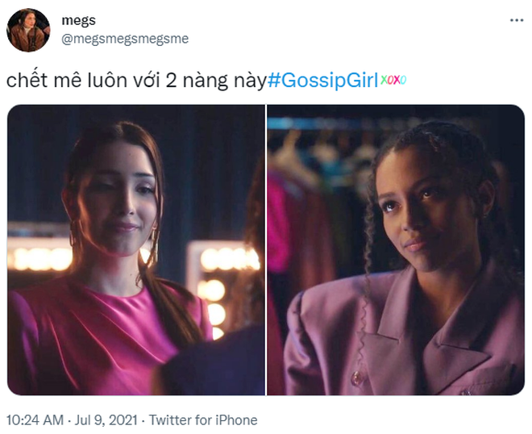Viewport: 532px width, 434px height.
Task: Click the braided hair in right photo
Action: pos(372,238)
